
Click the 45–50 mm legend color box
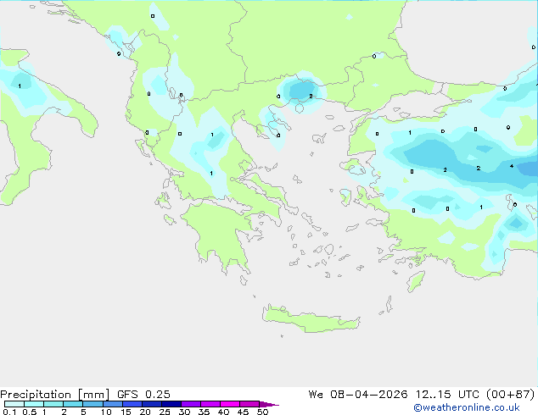pos(249,404)
